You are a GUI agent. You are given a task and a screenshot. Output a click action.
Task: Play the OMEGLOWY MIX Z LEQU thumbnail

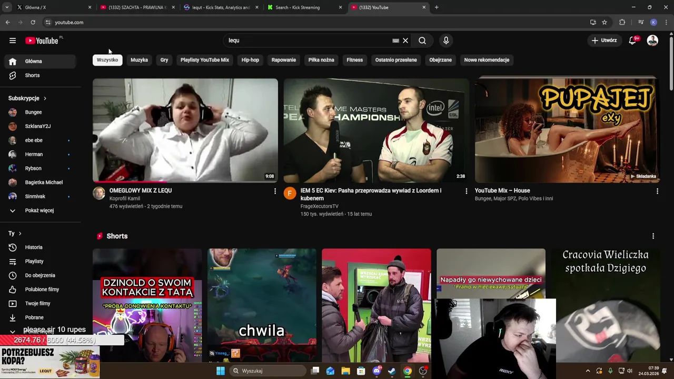185,130
